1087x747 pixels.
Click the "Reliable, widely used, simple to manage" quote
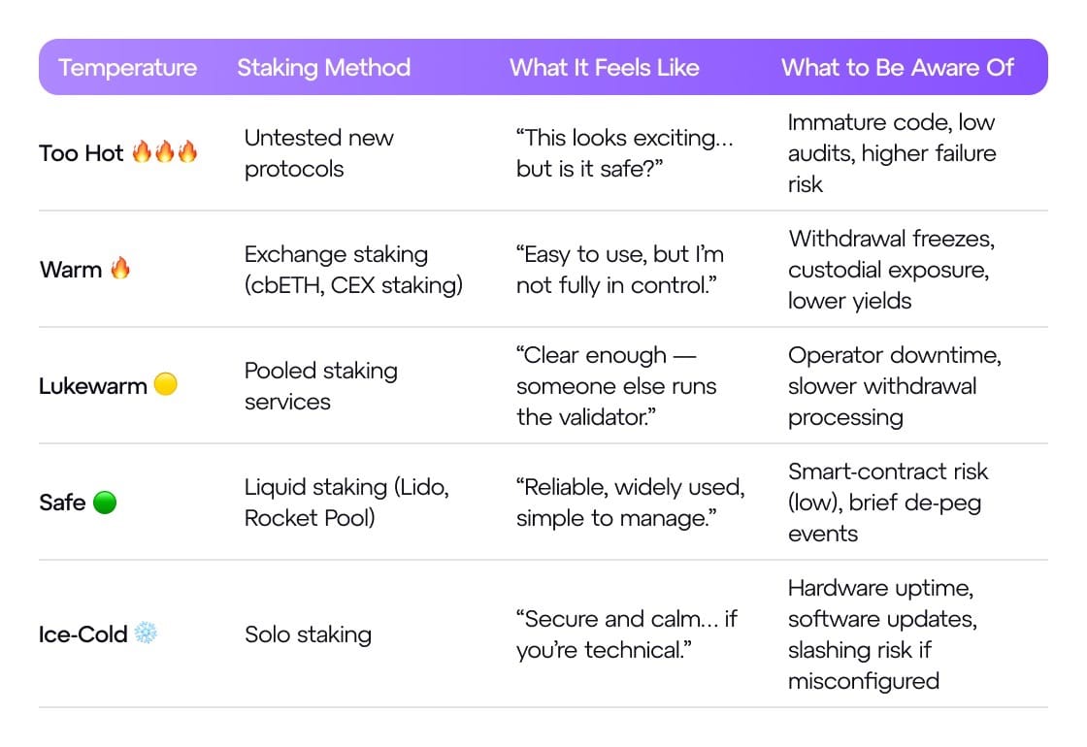(x=630, y=503)
